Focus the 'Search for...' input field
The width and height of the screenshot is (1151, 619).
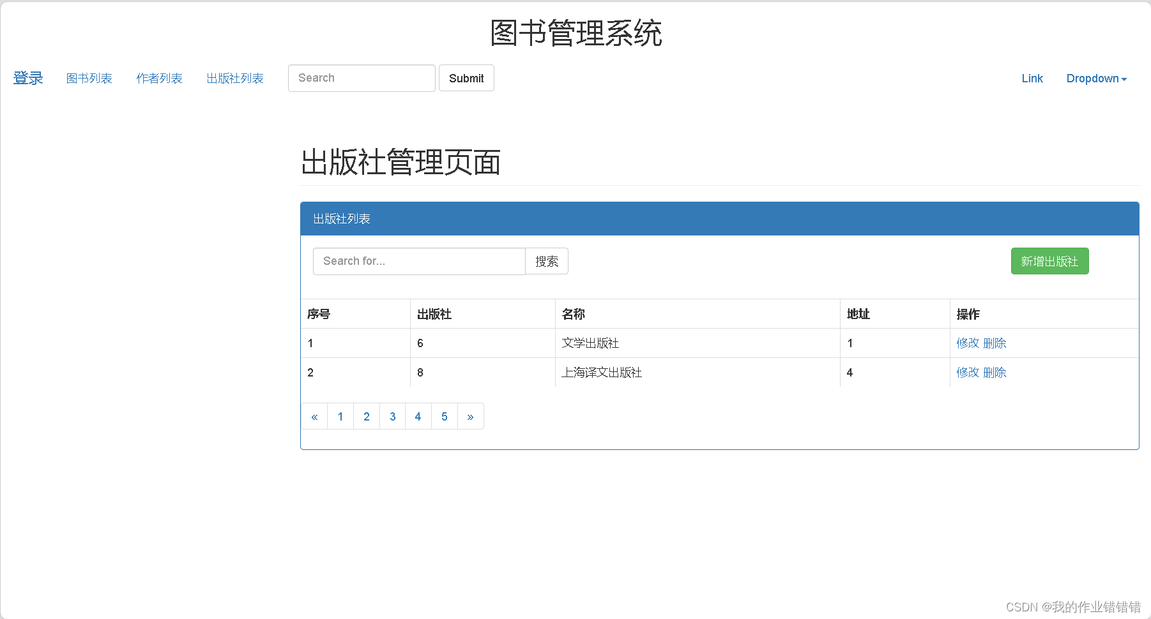[419, 261]
